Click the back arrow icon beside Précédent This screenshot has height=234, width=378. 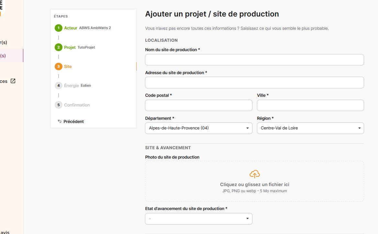pyautogui.click(x=60, y=121)
